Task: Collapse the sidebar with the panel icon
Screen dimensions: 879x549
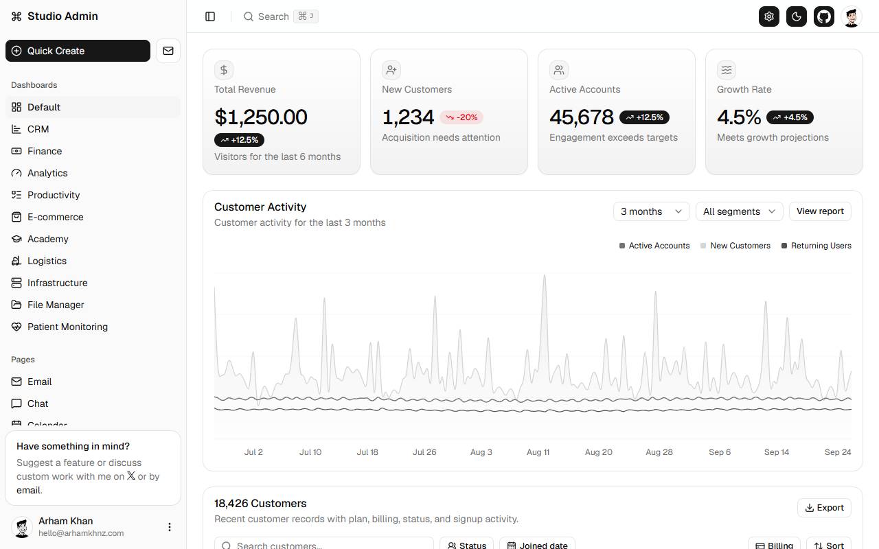Action: click(x=210, y=16)
